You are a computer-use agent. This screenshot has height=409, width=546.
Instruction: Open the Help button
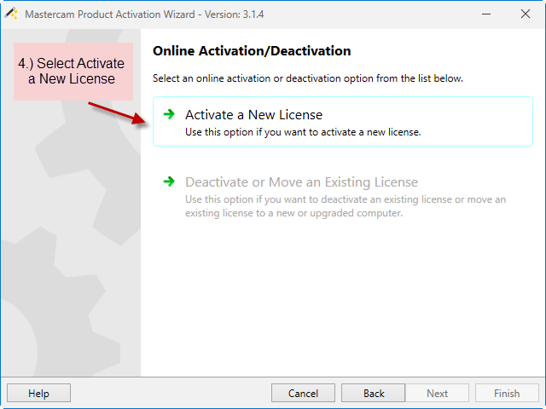(38, 393)
